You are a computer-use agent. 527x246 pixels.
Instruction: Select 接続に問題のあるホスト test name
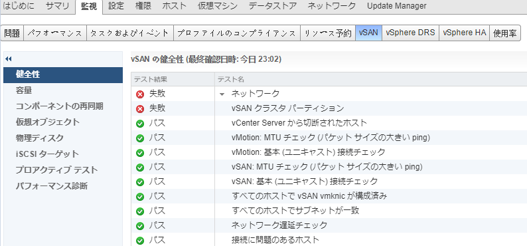coord(275,240)
